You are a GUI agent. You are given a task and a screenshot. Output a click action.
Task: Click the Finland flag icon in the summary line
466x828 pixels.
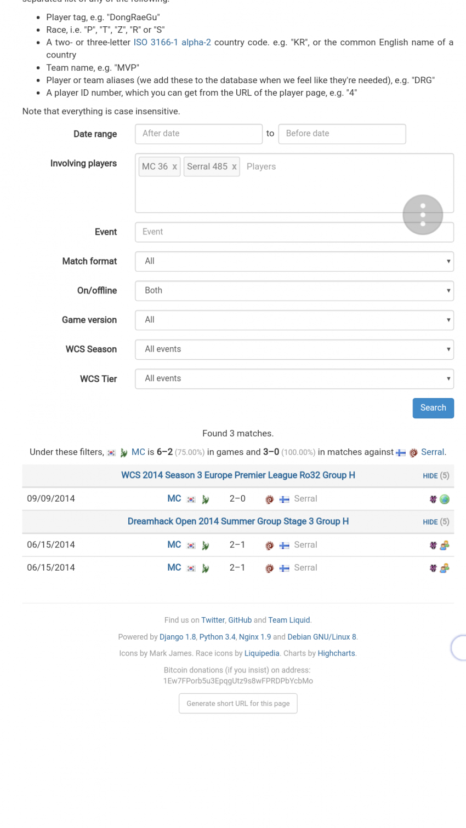(x=401, y=453)
